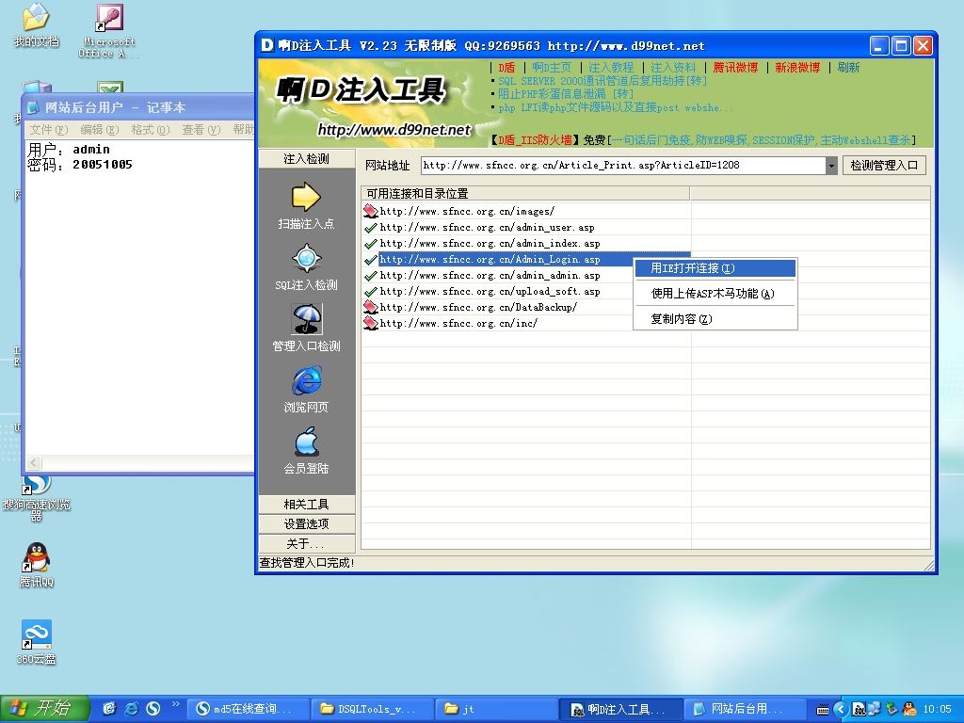Image resolution: width=964 pixels, height=723 pixels.
Task: Open the 新浪微博 header link
Action: pyautogui.click(x=797, y=68)
